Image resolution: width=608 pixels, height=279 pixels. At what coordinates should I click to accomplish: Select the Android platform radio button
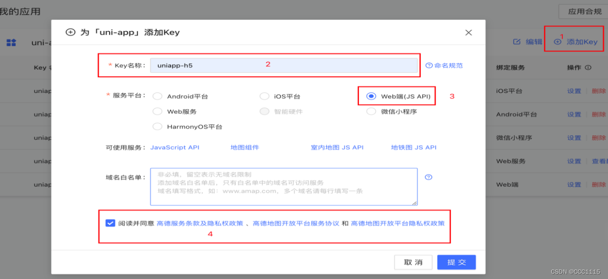[x=158, y=96]
